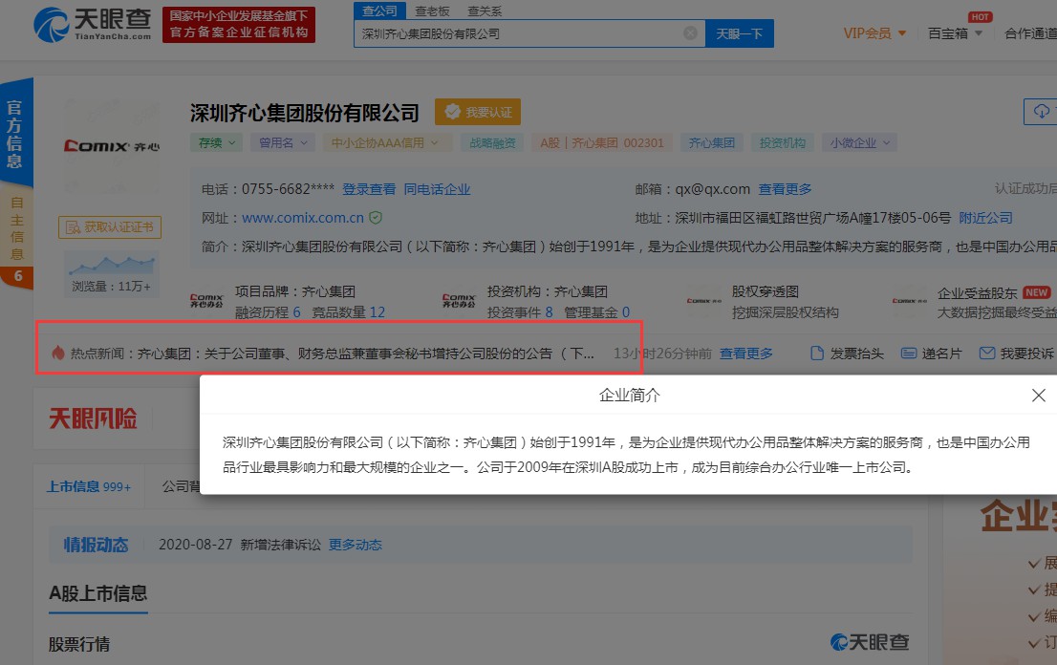1057x665 pixels.
Task: Open the 附近公司 link
Action: 985,218
